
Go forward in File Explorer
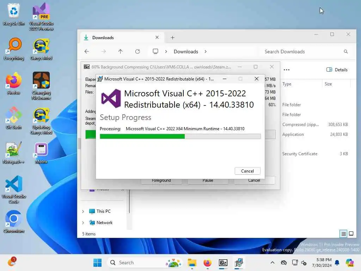click(104, 52)
